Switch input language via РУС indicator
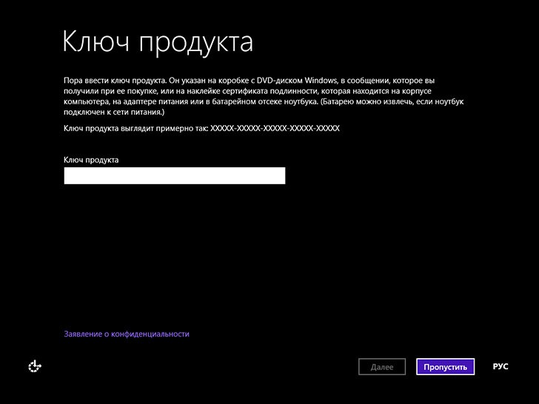 tap(500, 366)
